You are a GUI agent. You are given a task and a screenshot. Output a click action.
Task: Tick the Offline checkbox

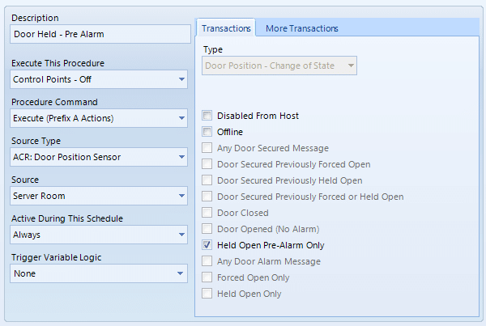207,132
